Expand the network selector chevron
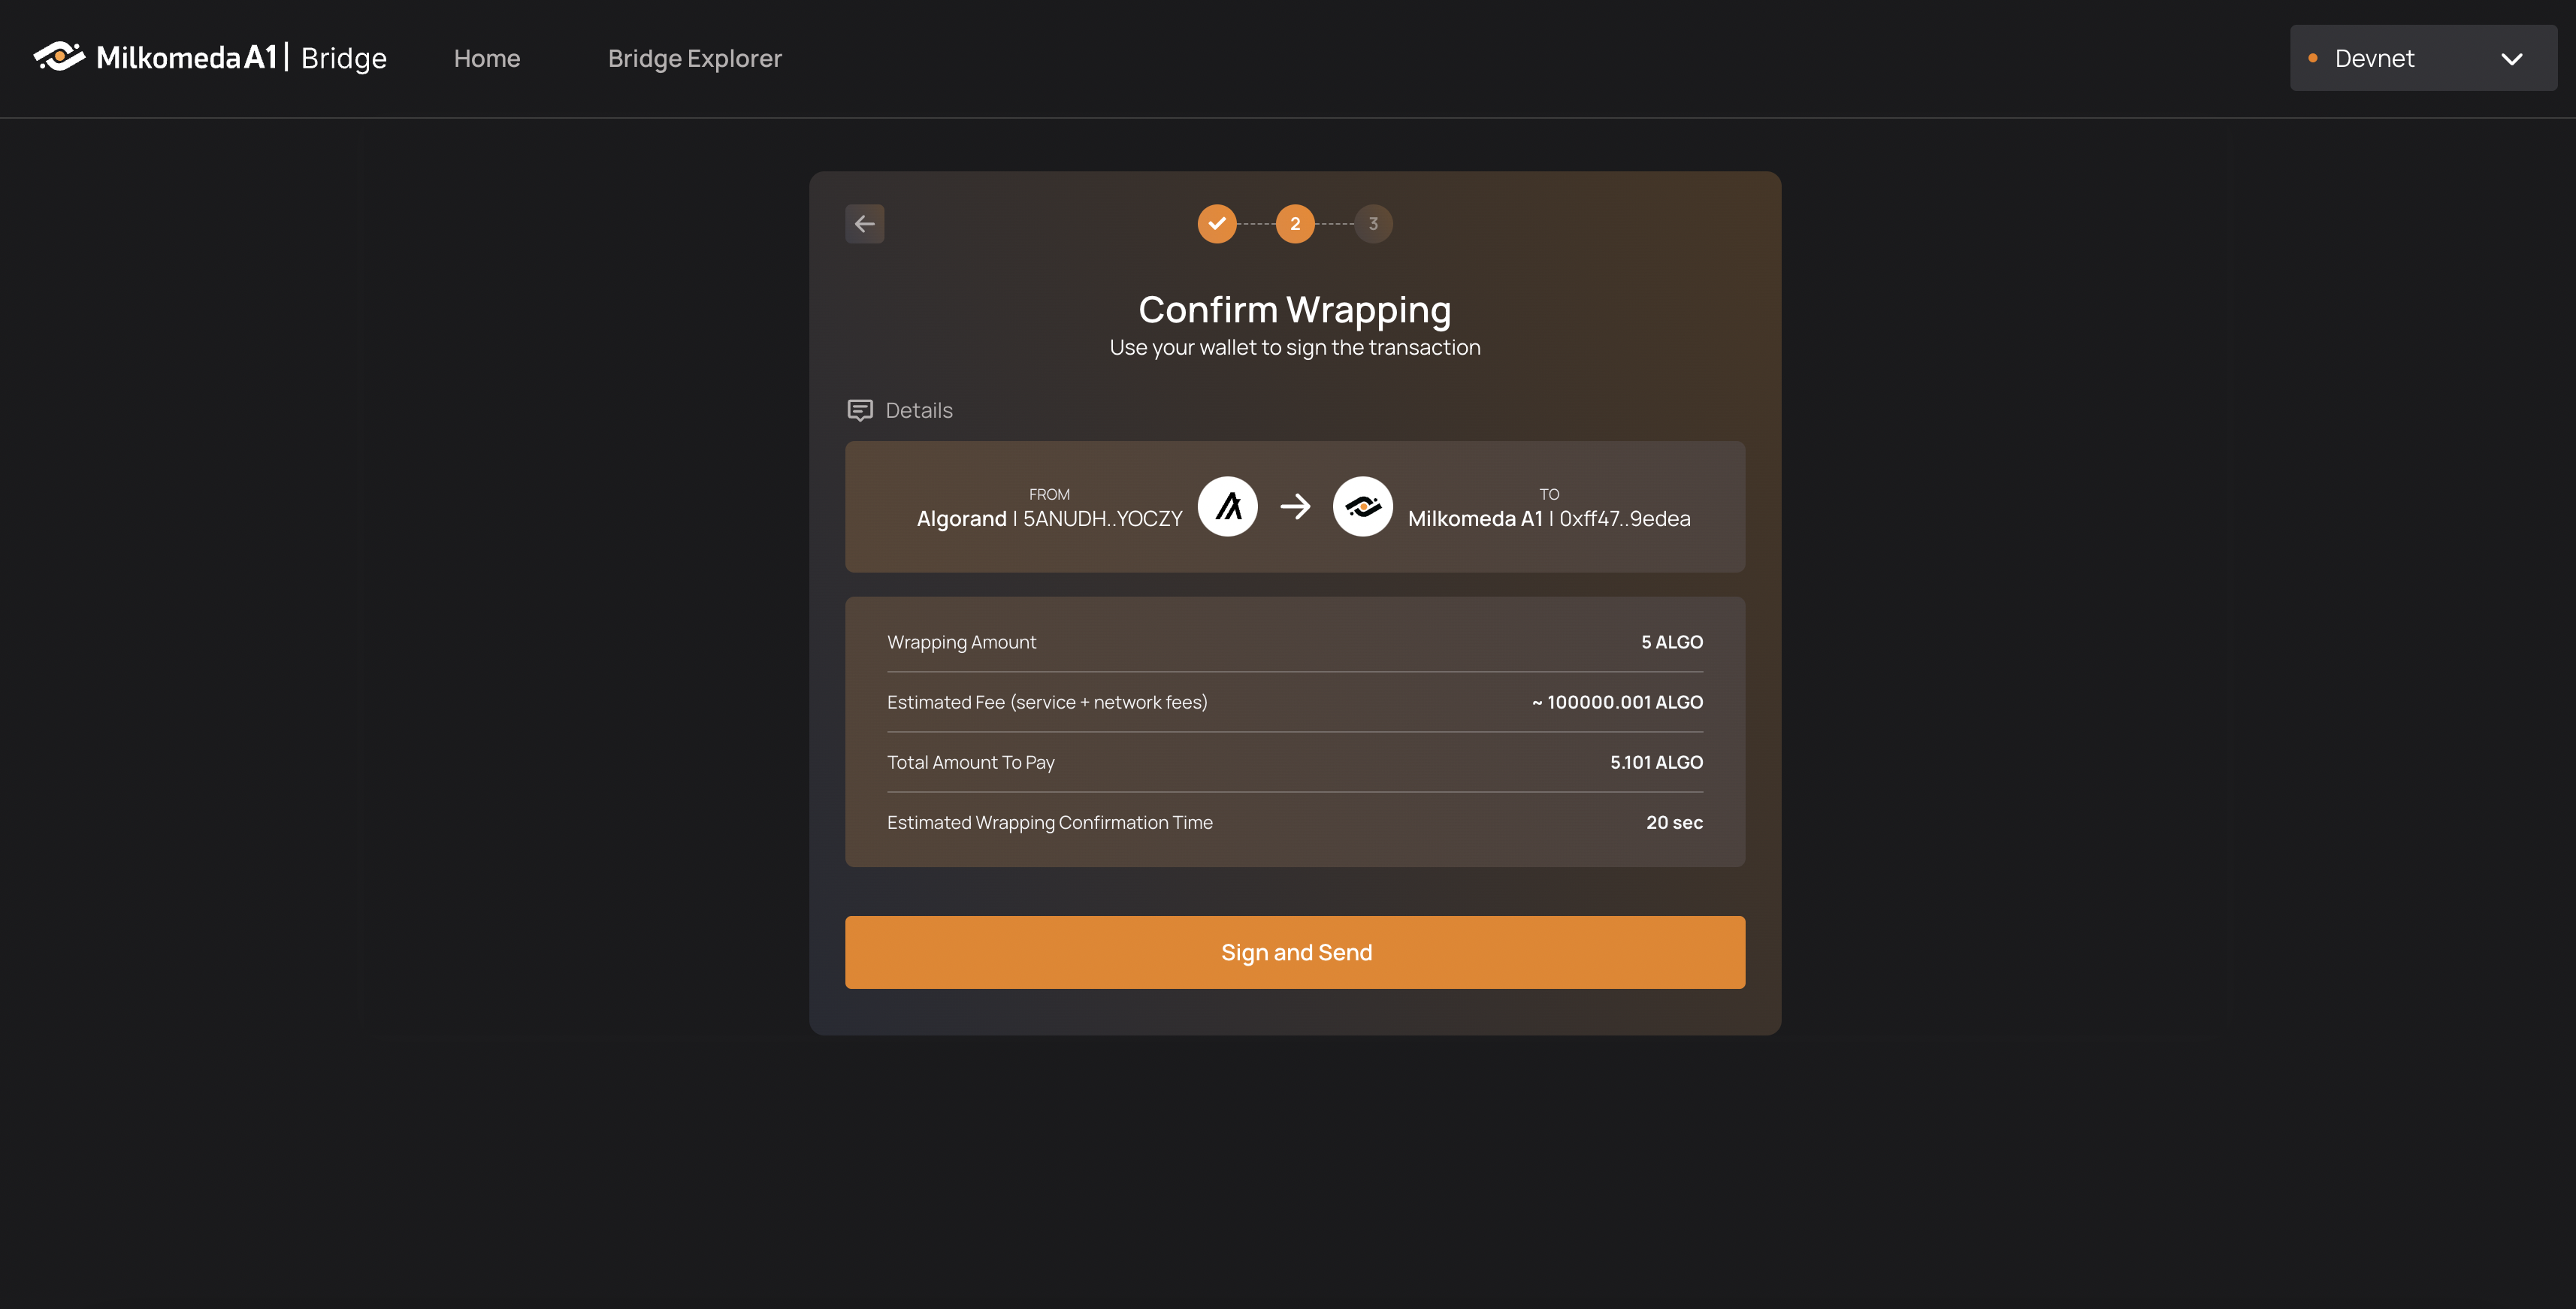Screen dimensions: 2576x1309 (2512, 59)
